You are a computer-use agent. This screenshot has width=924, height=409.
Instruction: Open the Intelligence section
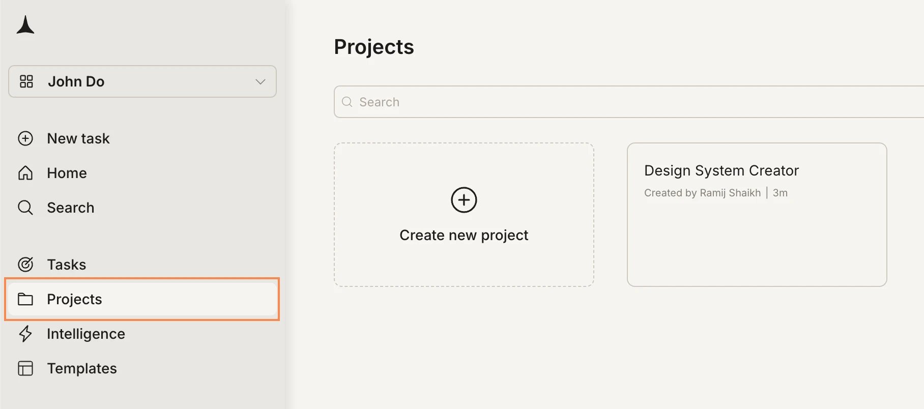[x=86, y=334]
